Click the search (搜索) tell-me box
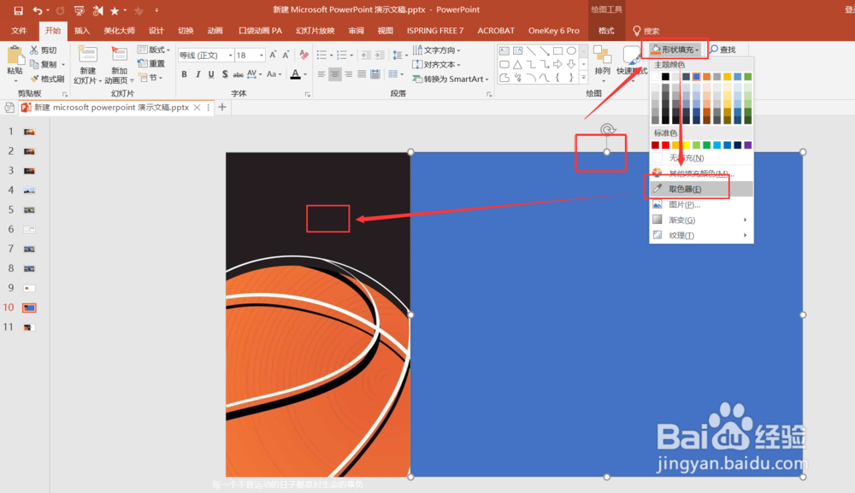This screenshot has width=855, height=493. point(646,31)
